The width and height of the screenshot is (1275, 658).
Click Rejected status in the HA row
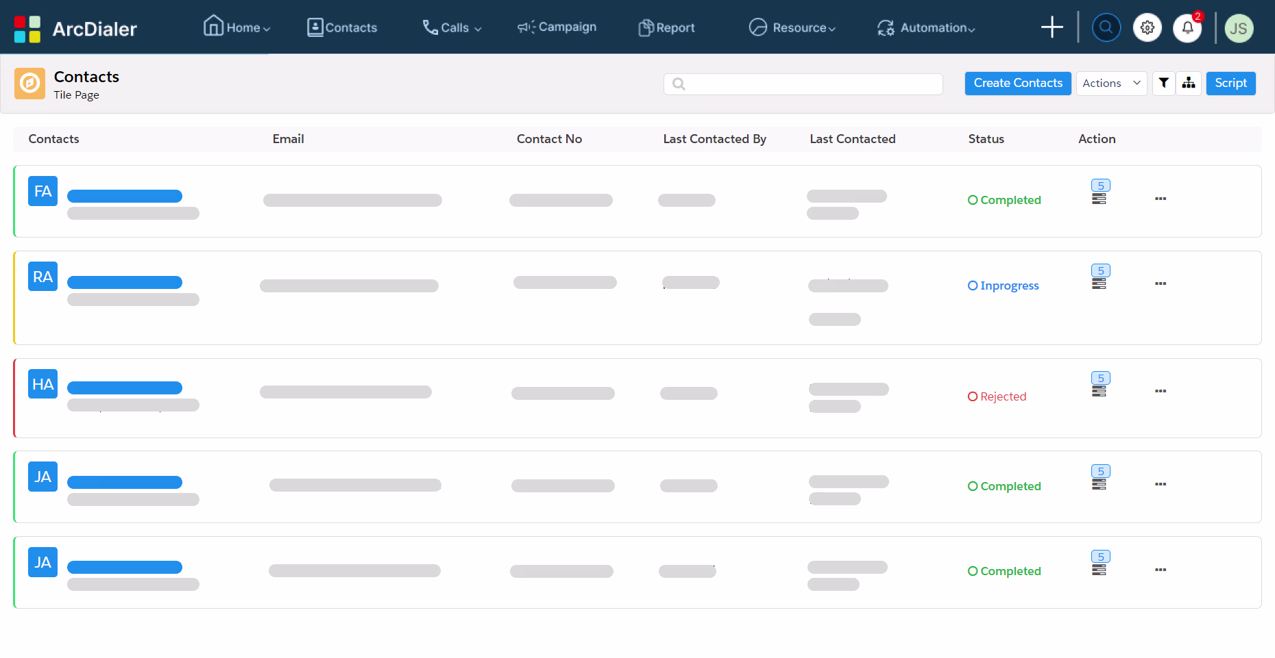coord(997,396)
